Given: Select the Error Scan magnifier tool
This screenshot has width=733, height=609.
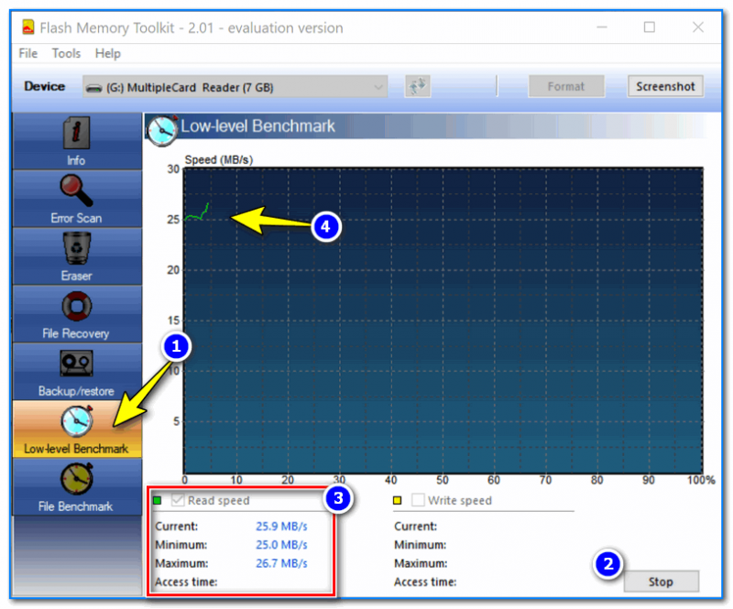Looking at the screenshot, I should [77, 199].
